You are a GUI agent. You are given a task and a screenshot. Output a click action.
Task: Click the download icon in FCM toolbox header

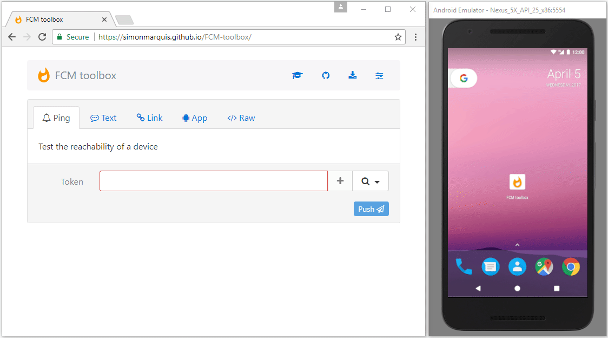coord(353,75)
